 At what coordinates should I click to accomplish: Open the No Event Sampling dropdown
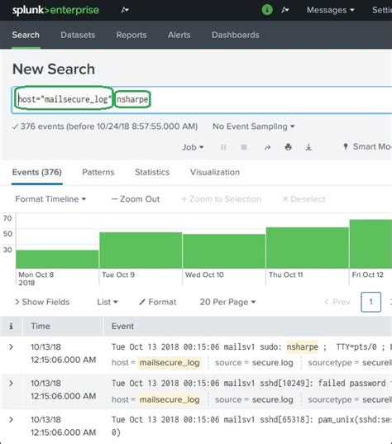254,127
